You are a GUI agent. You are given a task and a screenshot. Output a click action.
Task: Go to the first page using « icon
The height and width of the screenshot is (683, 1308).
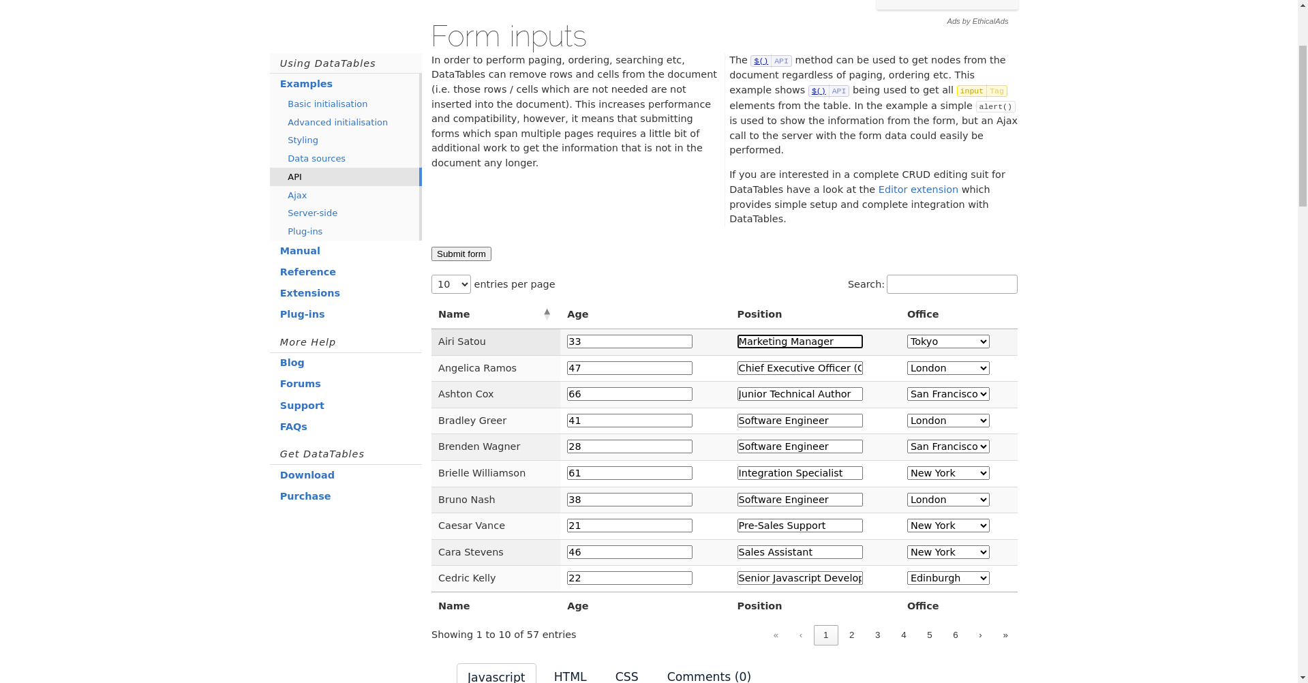coord(776,635)
